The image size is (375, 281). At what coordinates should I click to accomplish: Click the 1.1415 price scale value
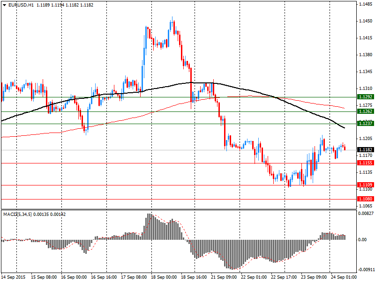tap(366, 38)
